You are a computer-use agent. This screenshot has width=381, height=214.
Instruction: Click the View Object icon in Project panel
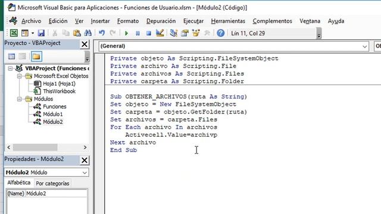pos(23,56)
